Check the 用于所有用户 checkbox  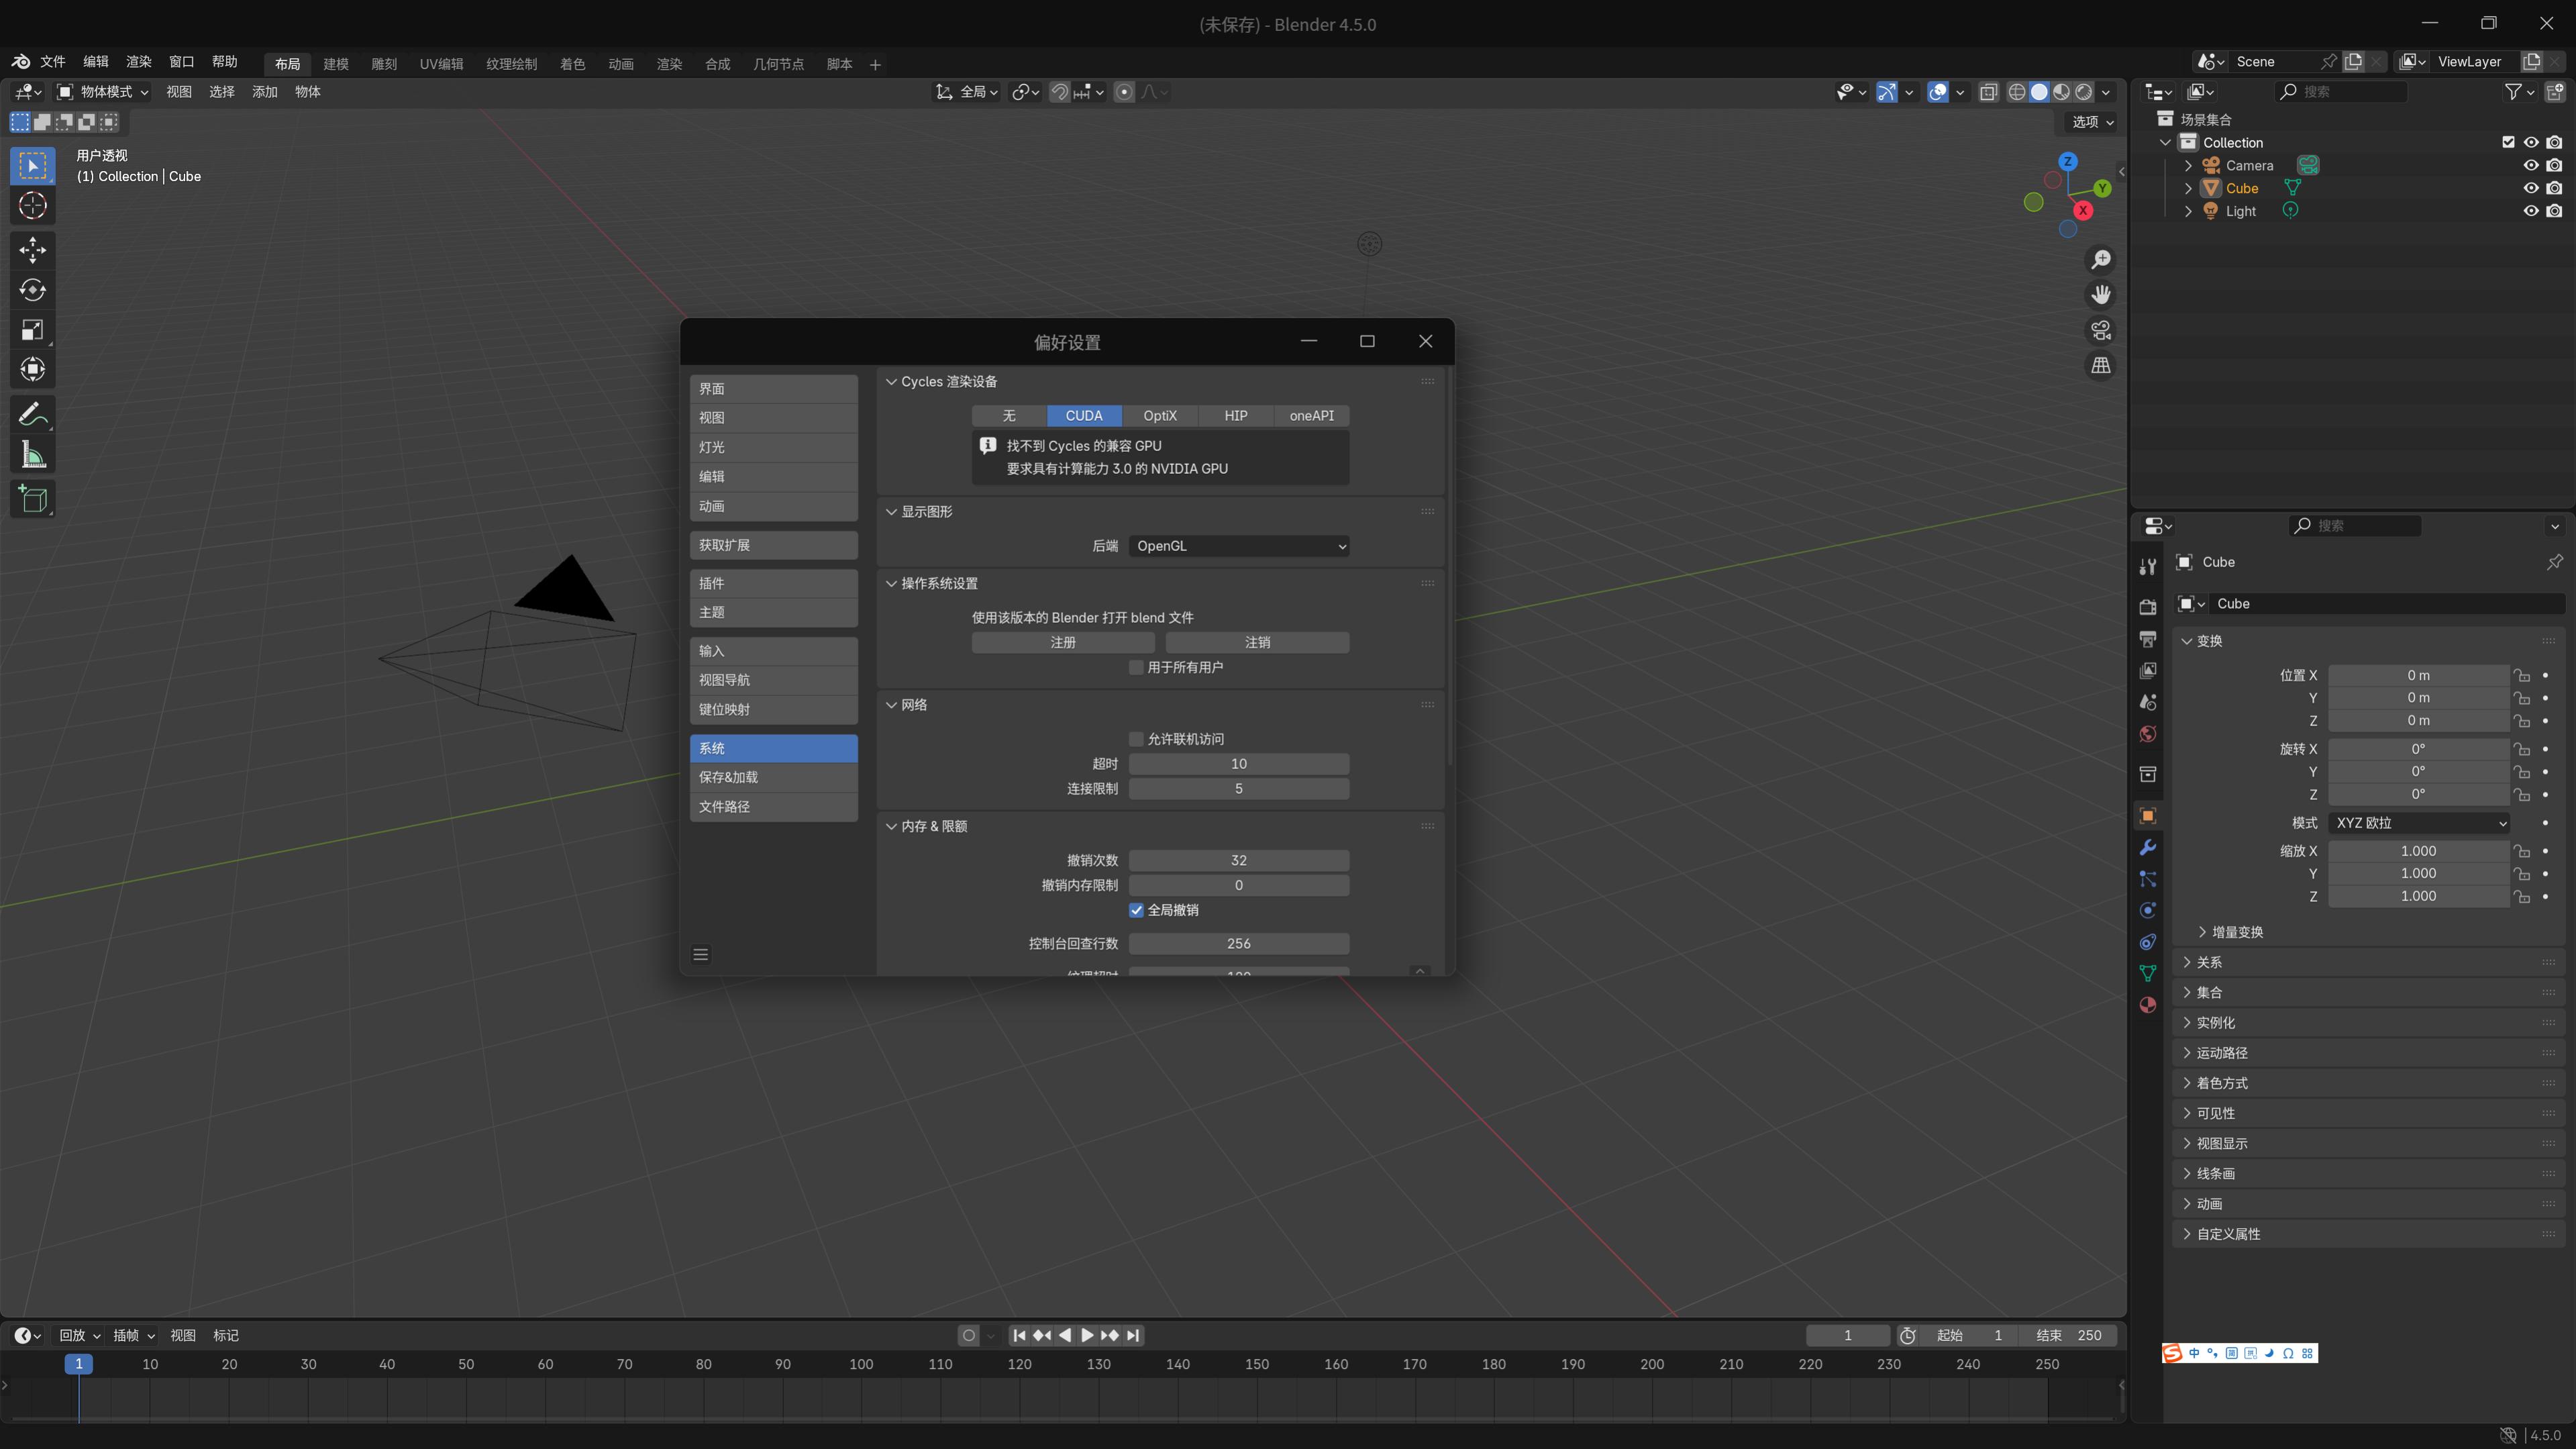[1136, 667]
